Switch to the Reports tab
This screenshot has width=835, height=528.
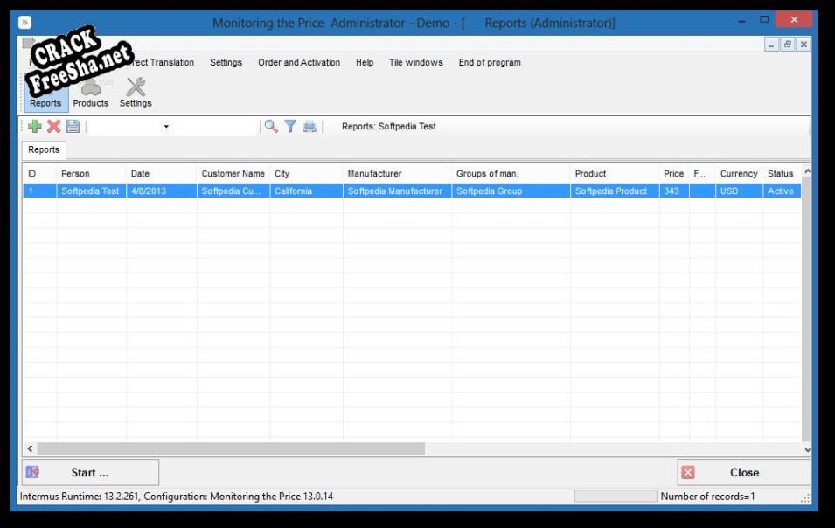44,149
